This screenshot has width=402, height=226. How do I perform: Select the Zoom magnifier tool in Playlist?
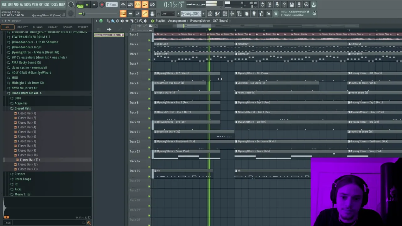pyautogui.click(x=141, y=21)
